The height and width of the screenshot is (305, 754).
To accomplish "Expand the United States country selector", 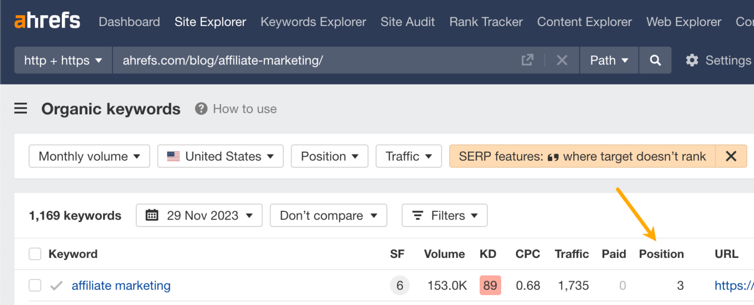I will (220, 156).
